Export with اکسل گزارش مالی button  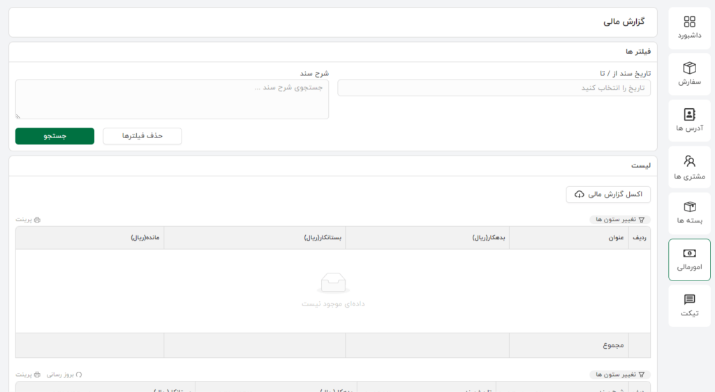[x=607, y=195]
